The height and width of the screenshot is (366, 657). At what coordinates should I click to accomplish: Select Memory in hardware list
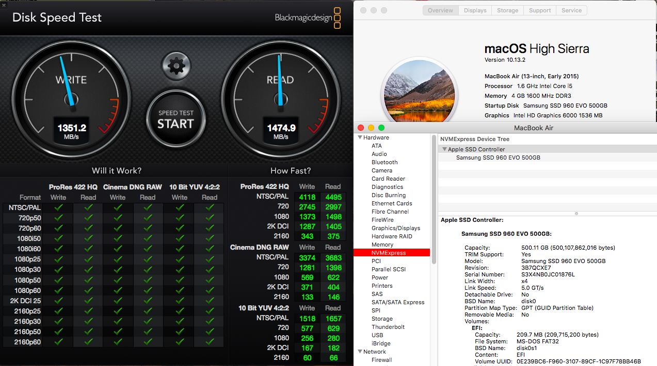click(382, 245)
